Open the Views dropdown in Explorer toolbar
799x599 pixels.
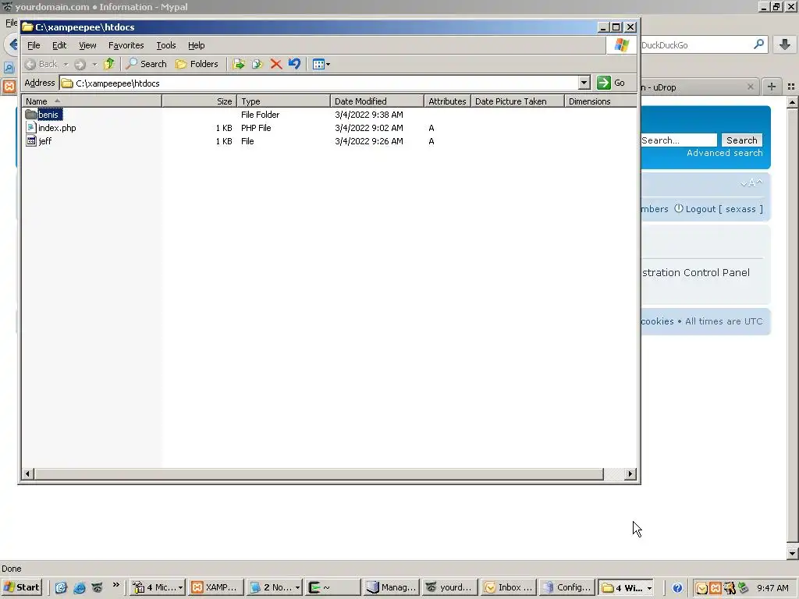(x=321, y=64)
